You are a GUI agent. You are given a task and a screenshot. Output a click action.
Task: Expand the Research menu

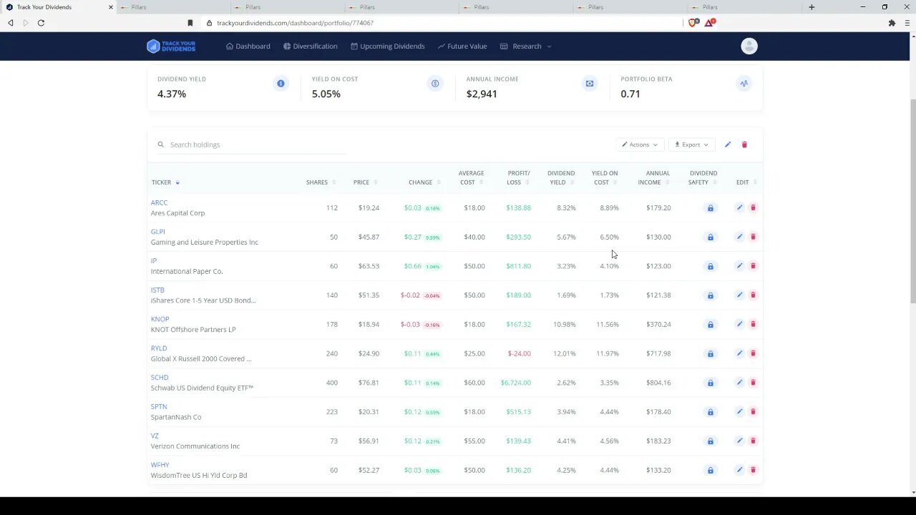click(x=526, y=46)
